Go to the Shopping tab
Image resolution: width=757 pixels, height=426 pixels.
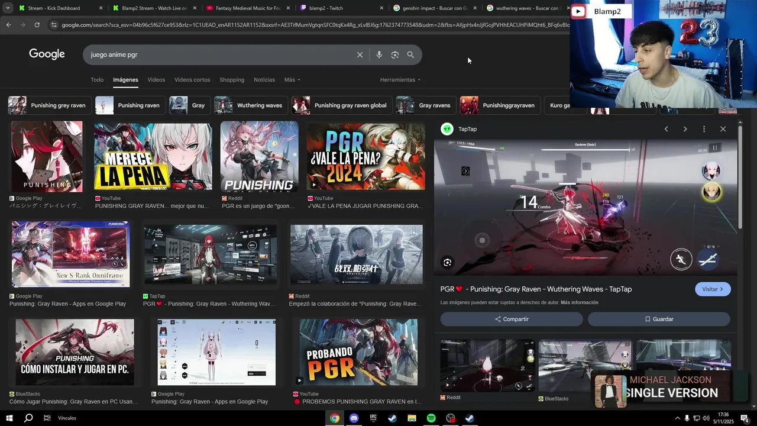point(232,80)
